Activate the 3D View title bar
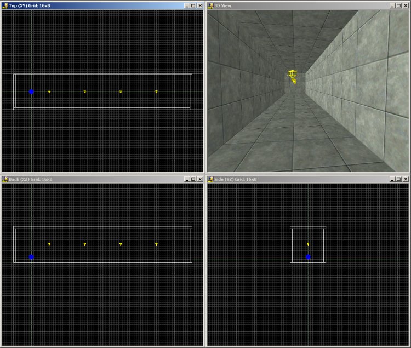411x348 pixels. (x=301, y=5)
